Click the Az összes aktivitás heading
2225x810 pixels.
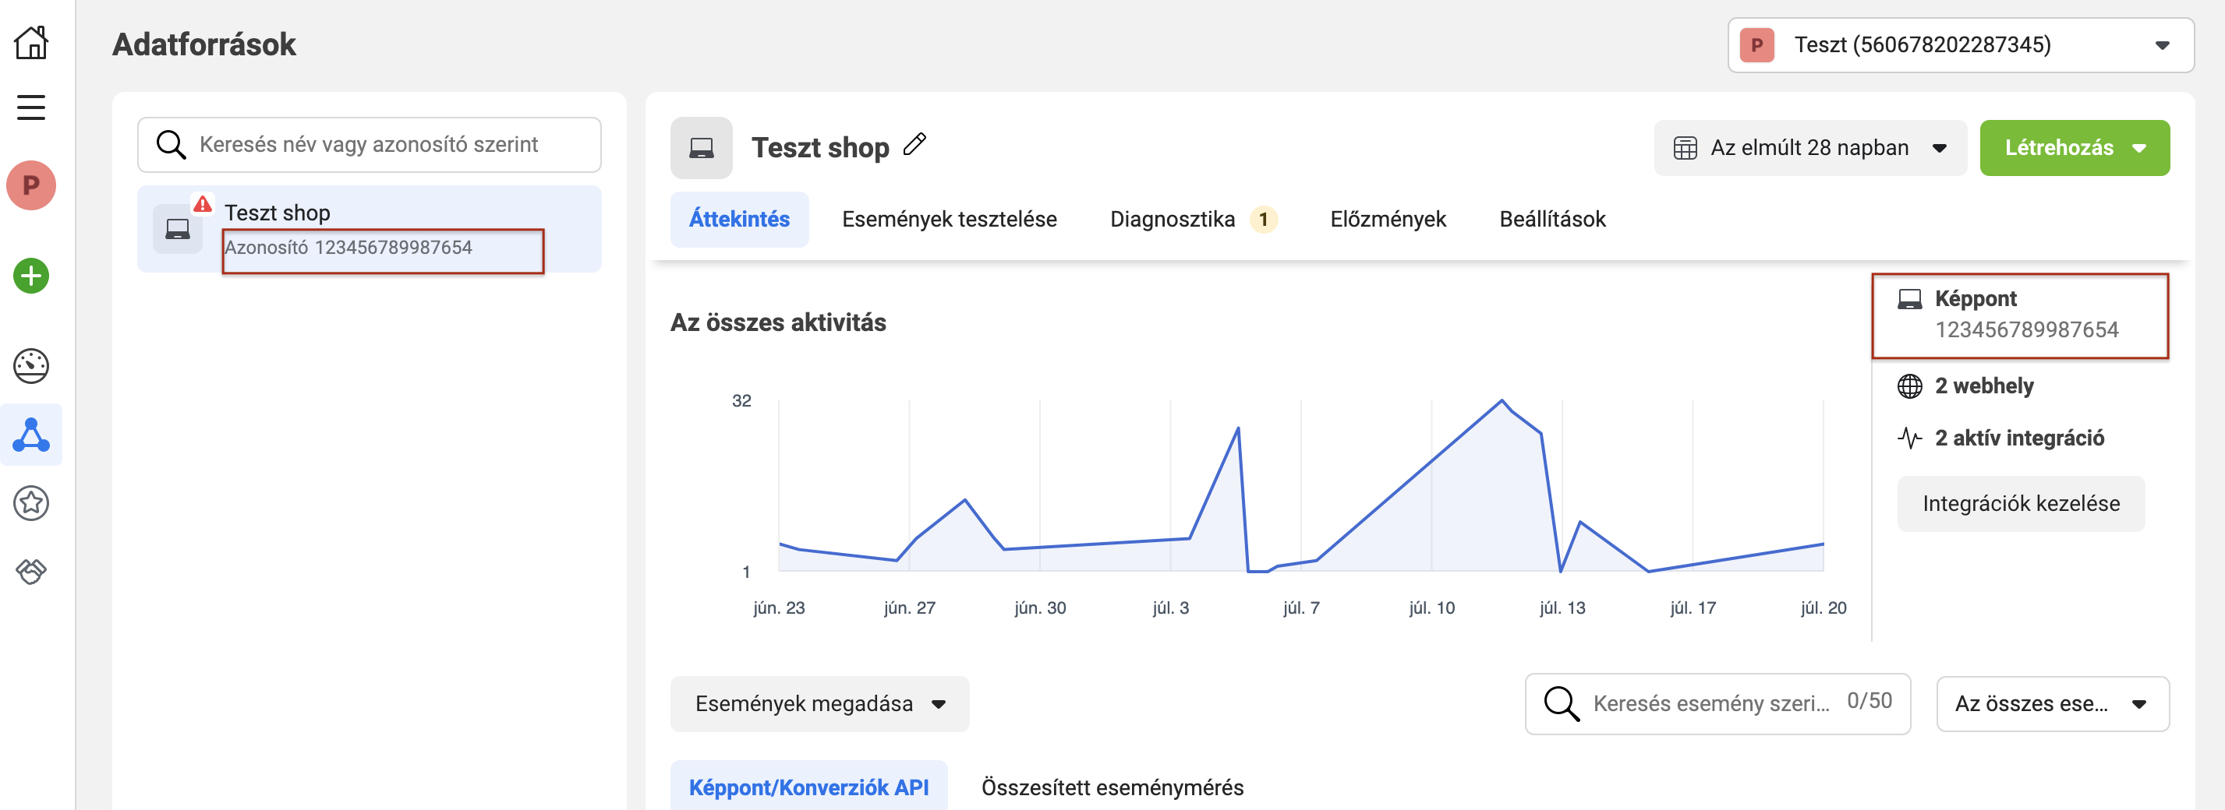click(778, 322)
